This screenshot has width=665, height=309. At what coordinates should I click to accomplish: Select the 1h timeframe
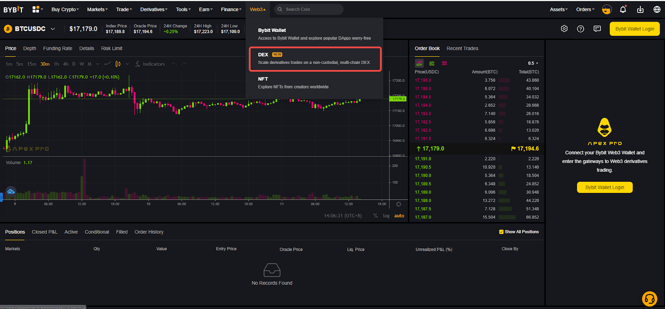pyautogui.click(x=57, y=64)
